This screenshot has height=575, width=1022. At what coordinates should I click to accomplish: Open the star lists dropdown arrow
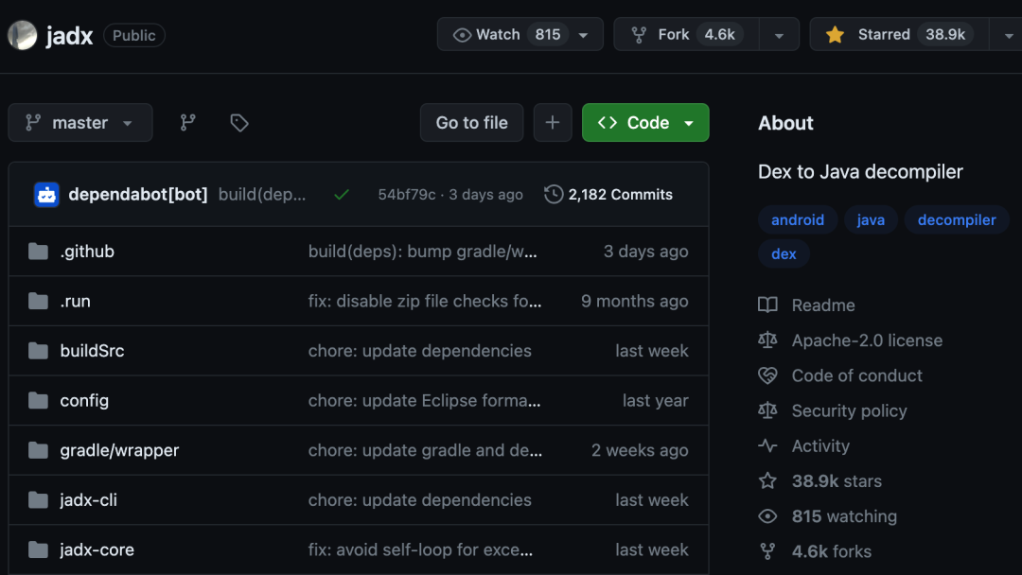(x=1008, y=35)
